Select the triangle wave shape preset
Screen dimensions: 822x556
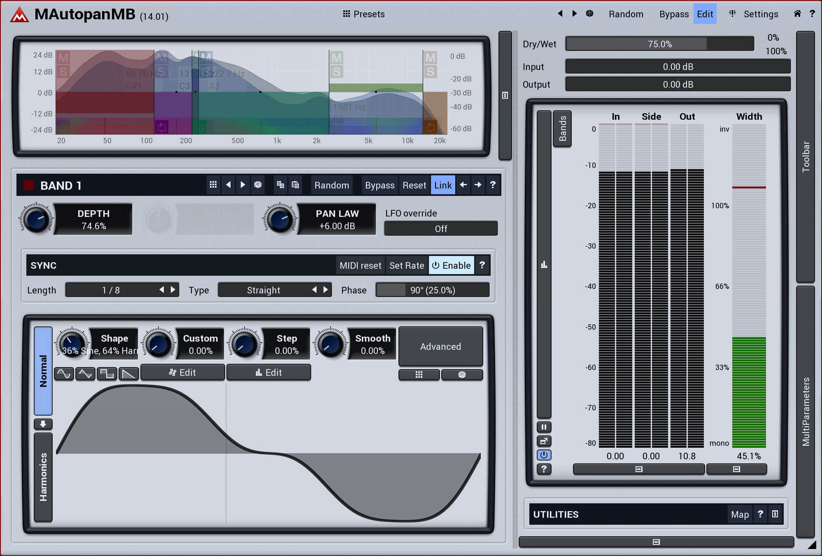point(85,374)
